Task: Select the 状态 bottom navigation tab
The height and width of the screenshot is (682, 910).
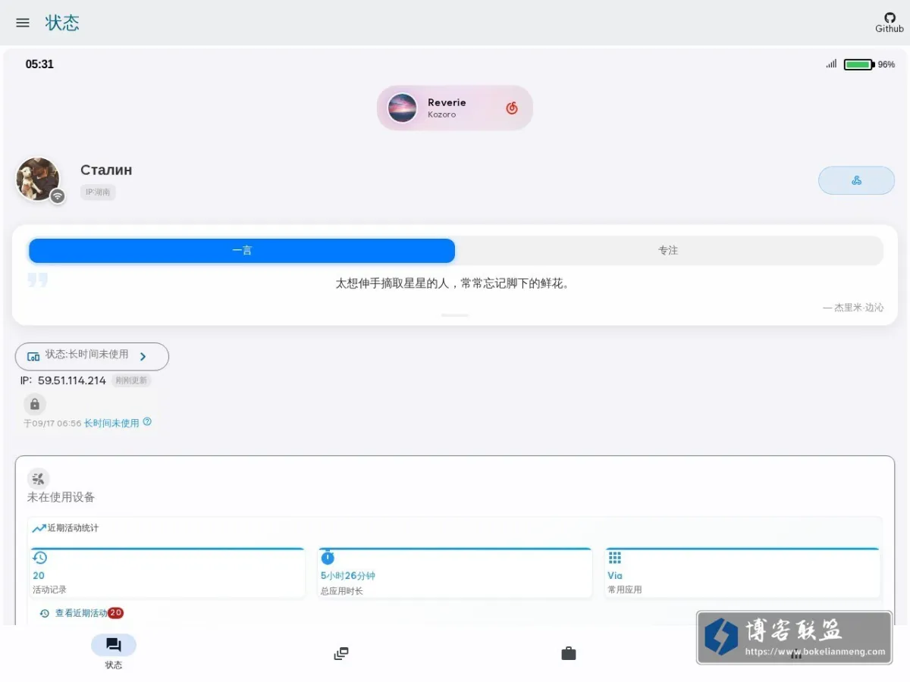Action: click(114, 652)
